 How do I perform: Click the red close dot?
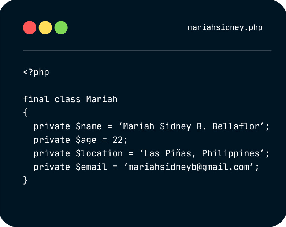coord(30,27)
